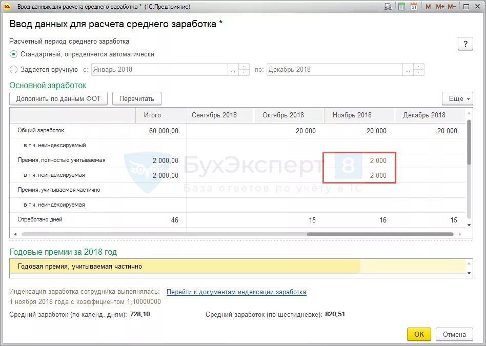Select the Общий заработок total 60 000,00
Screen dimensions: 486x346
click(x=164, y=131)
